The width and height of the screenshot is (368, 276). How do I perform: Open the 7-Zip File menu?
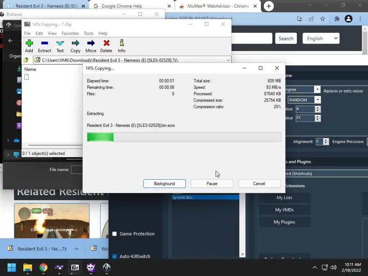pyautogui.click(x=27, y=33)
